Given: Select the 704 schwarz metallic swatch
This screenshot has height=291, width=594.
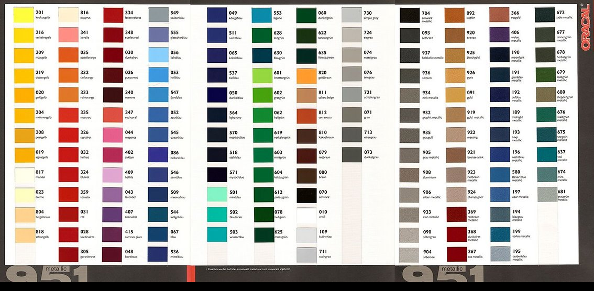Looking at the screenshot, I should 410,15.
